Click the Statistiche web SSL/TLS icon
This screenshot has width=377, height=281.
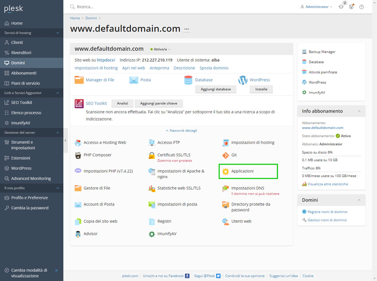152,188
